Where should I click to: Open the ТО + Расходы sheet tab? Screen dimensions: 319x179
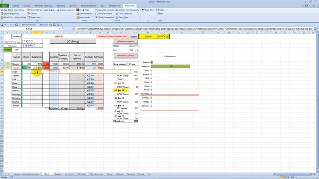[96, 174]
